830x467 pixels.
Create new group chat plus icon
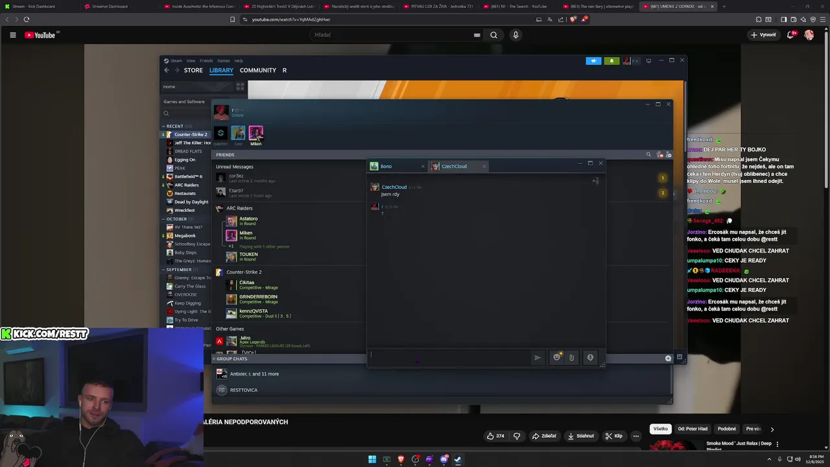[668, 358]
